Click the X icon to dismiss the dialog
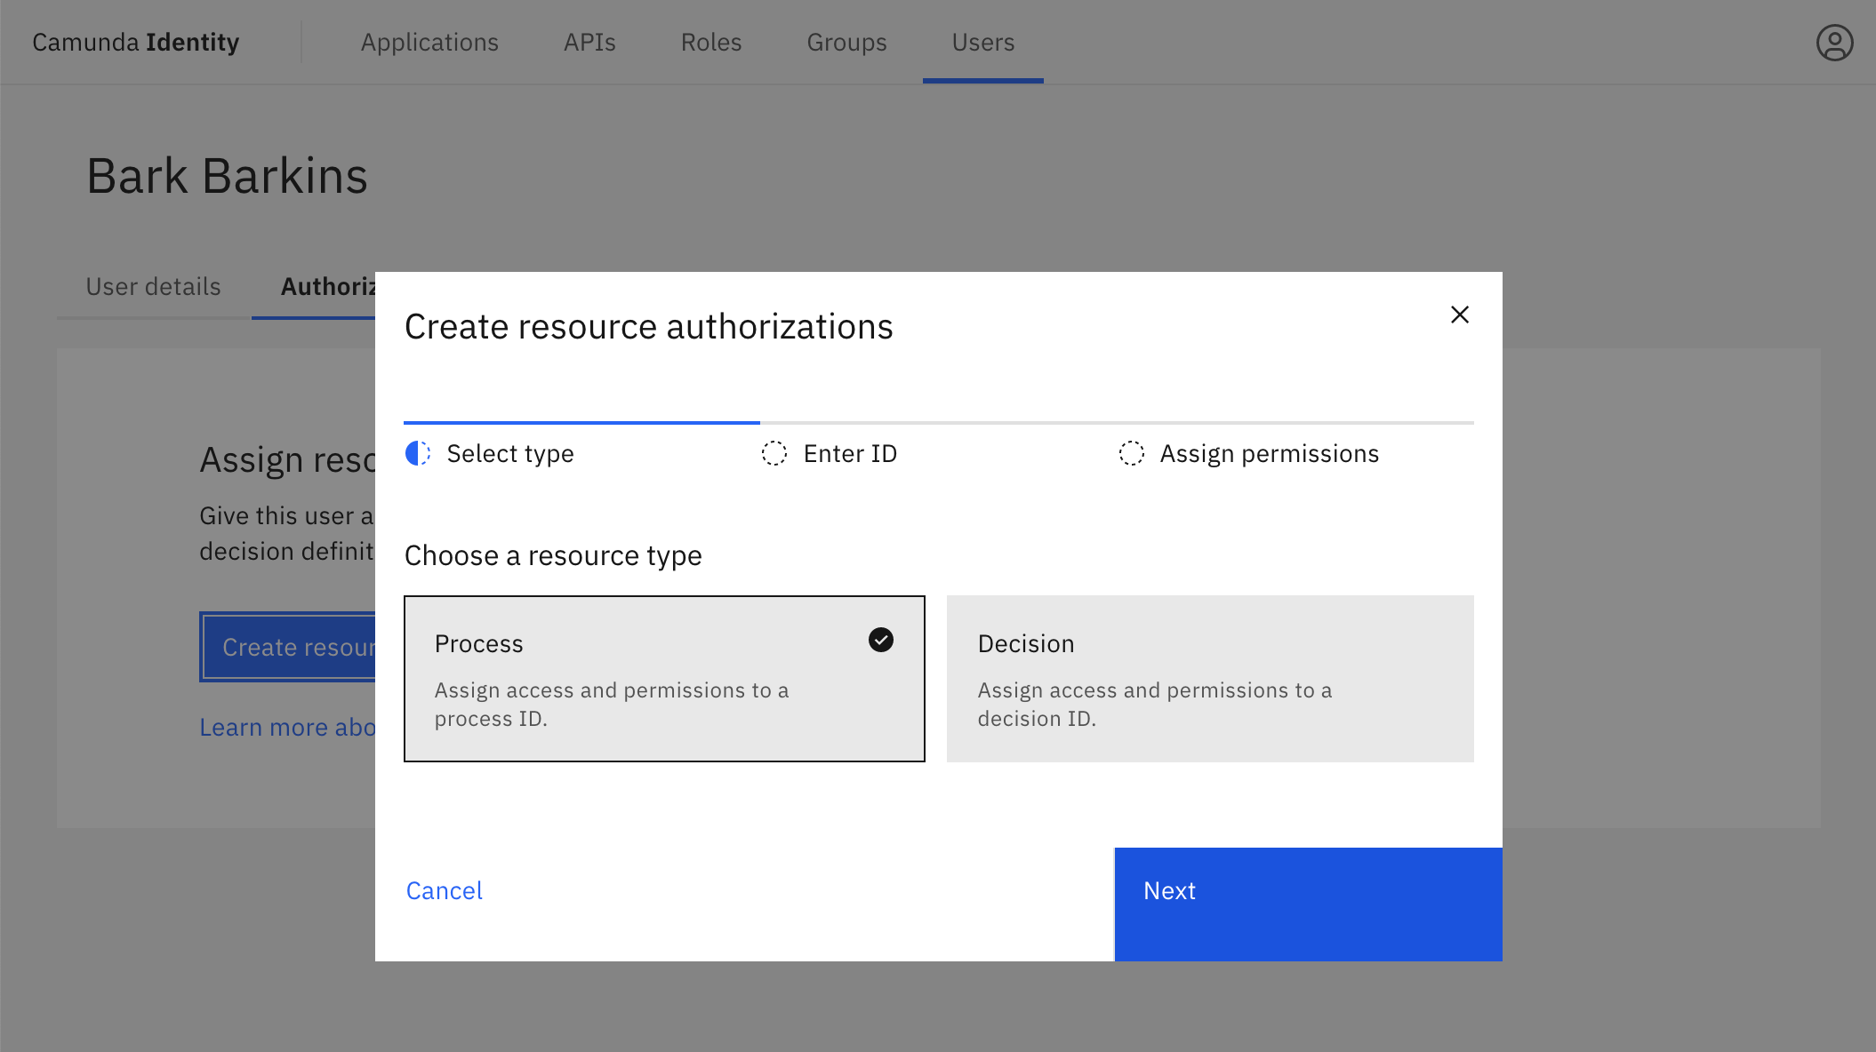 pos(1459,315)
